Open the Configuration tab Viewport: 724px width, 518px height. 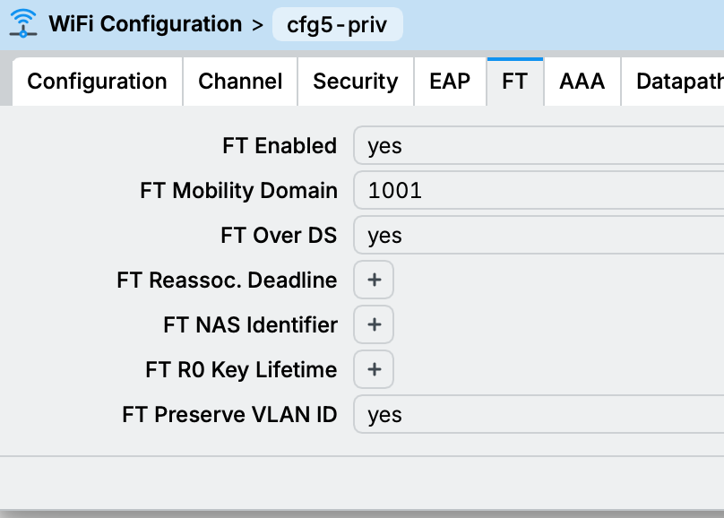[97, 82]
